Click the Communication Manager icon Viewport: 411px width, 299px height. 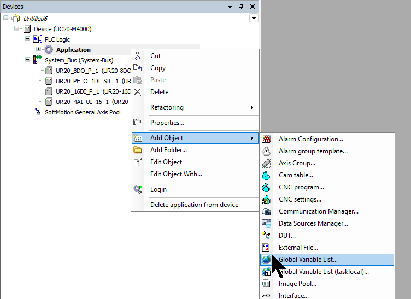point(266,211)
